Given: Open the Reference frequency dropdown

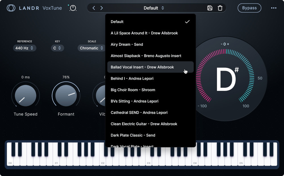Looking at the screenshot, I should [25, 48].
